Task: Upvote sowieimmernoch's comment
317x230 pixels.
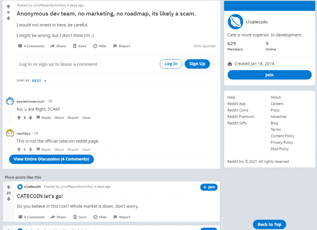Action: coord(19,118)
